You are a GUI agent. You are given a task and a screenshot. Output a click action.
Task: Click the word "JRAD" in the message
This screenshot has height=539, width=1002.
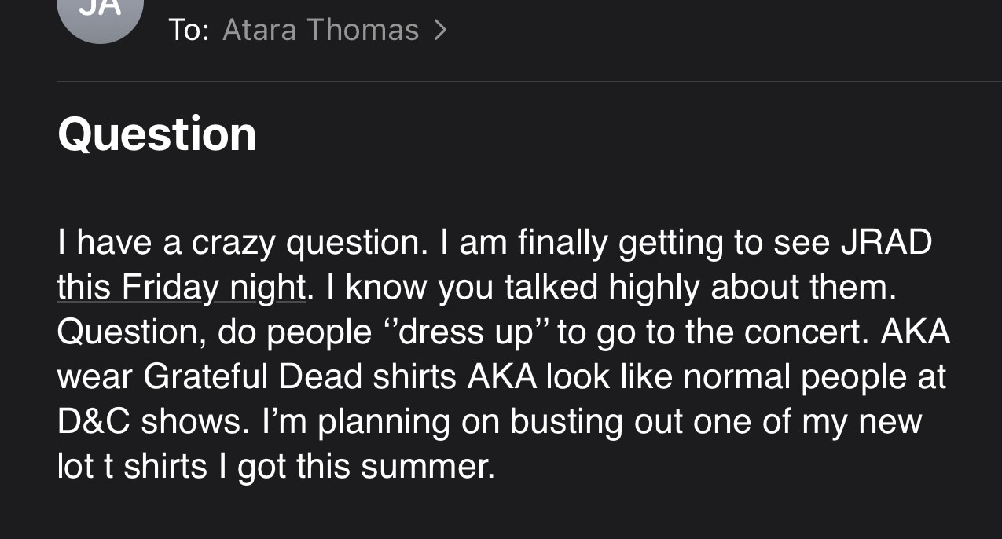(886, 243)
